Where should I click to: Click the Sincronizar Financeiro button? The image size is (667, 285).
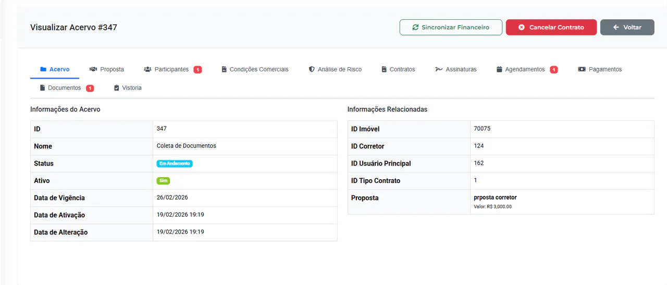pos(451,27)
